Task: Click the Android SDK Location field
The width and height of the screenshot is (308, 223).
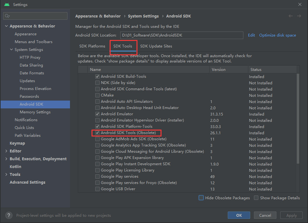Action: coord(181,35)
